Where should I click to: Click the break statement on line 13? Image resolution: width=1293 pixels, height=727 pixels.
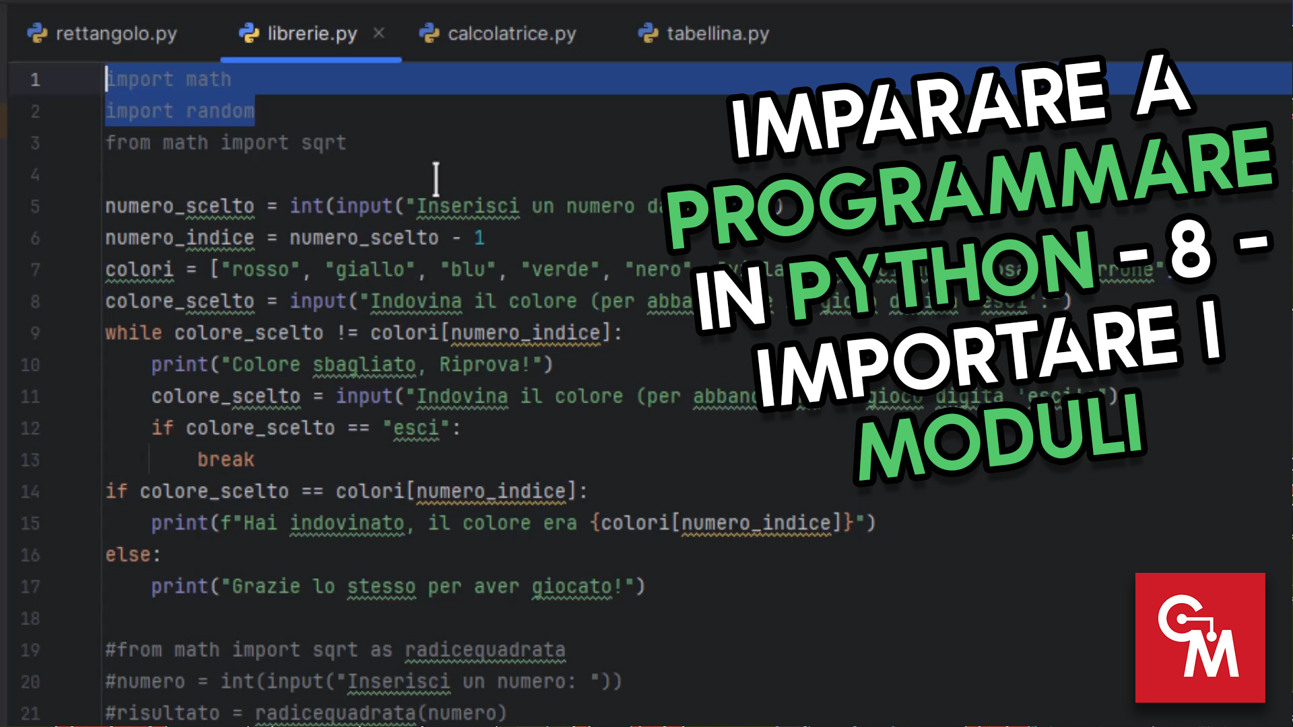[226, 459]
